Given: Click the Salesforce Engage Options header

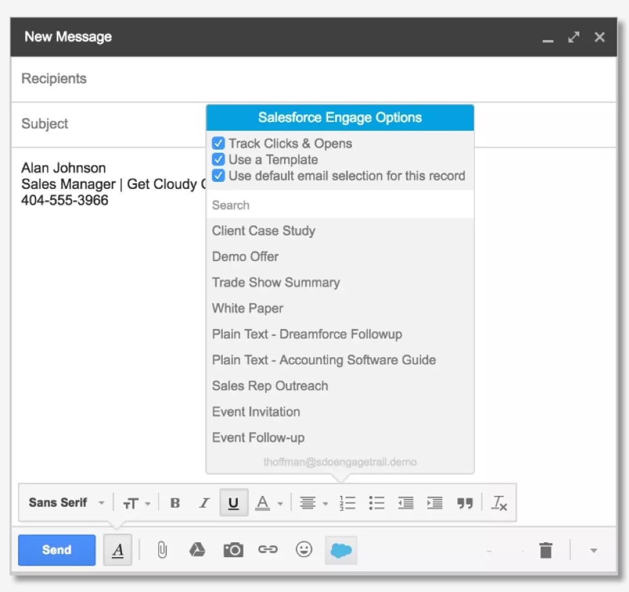Looking at the screenshot, I should click(x=340, y=117).
